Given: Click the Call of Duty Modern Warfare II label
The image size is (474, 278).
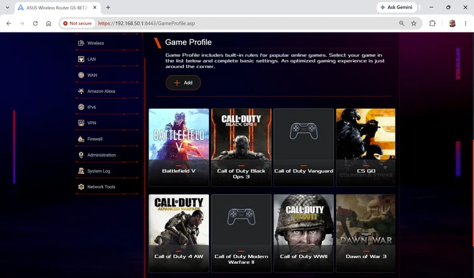Looking at the screenshot, I should click(x=241, y=260).
